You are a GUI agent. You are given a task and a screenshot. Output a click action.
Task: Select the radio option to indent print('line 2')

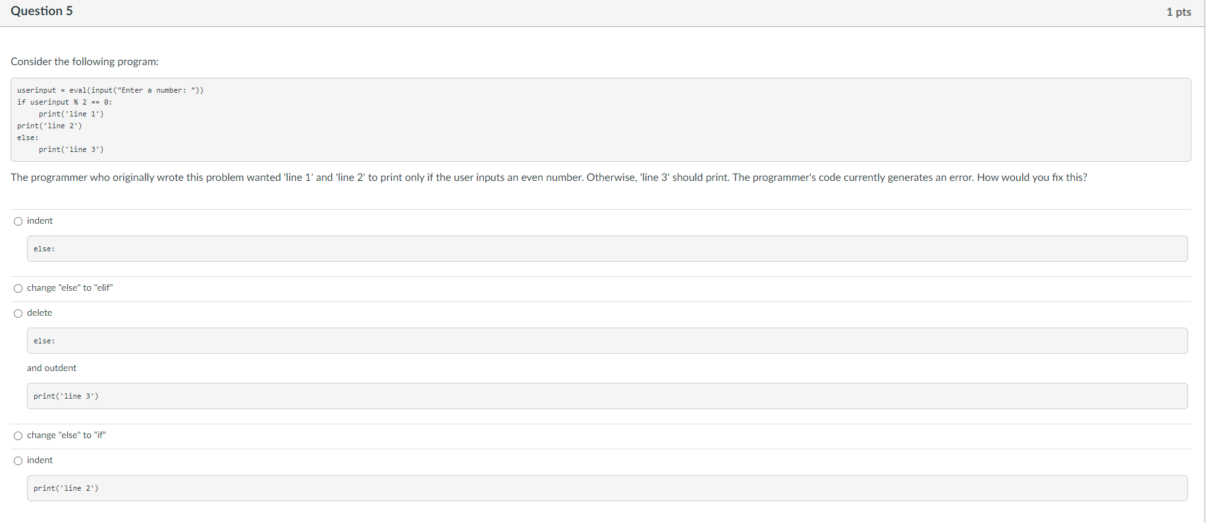click(x=18, y=461)
